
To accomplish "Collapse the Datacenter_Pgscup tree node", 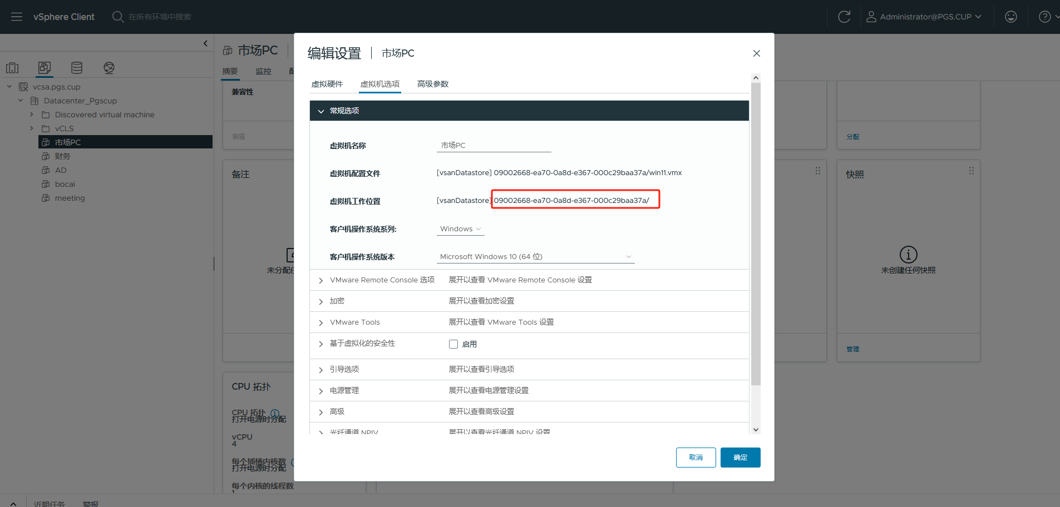I will tap(21, 101).
